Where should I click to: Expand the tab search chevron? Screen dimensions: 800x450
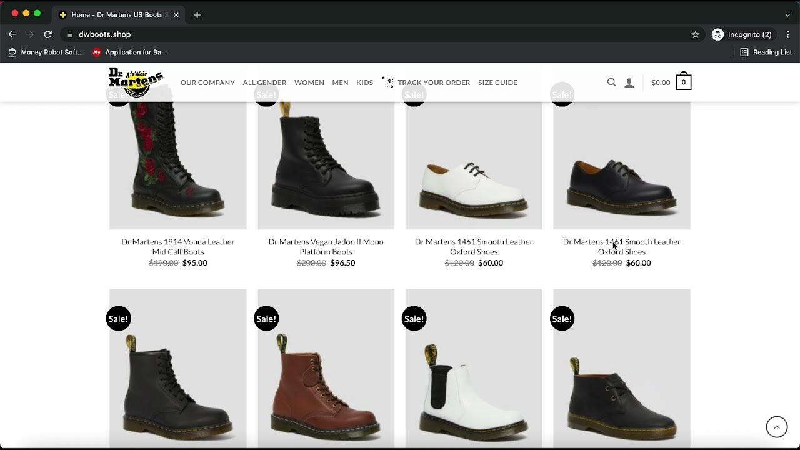click(x=787, y=14)
